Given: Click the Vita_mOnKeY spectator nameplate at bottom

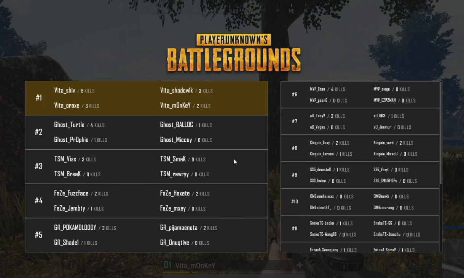Looking at the screenshot, I should [x=195, y=265].
